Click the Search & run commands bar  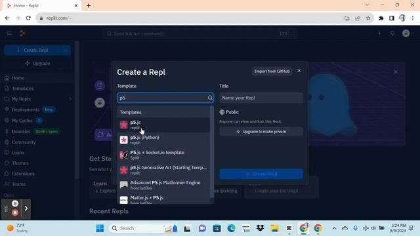[x=199, y=33]
